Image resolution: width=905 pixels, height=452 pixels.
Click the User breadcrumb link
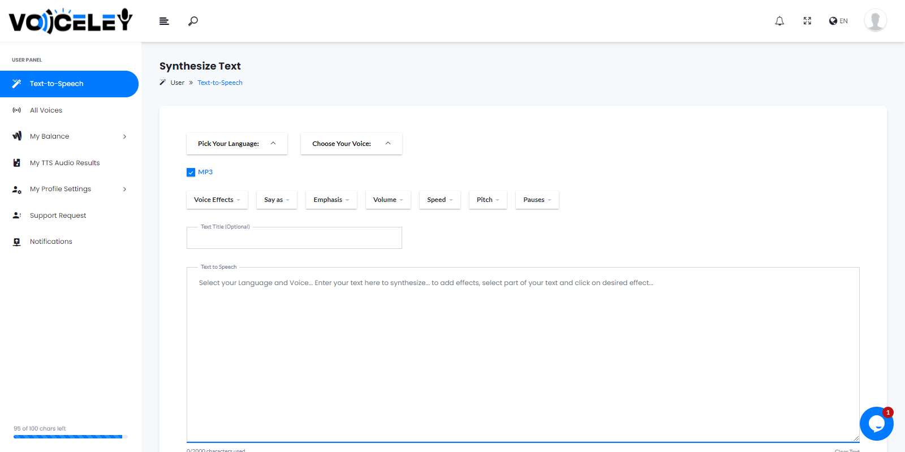pyautogui.click(x=178, y=83)
